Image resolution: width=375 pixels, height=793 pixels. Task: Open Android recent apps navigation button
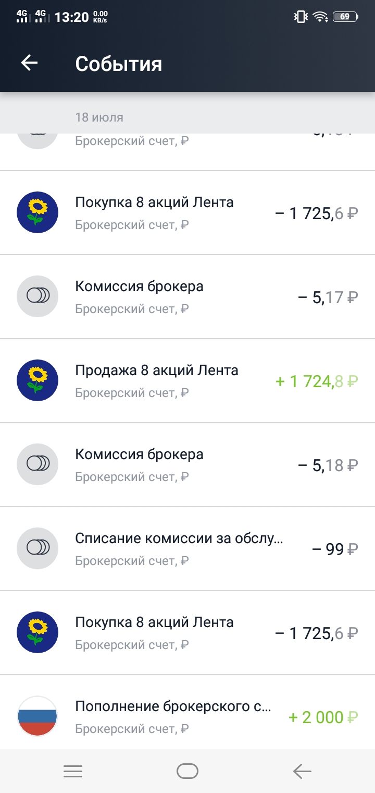click(73, 771)
